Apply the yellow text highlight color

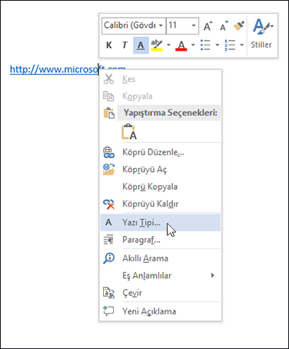click(x=157, y=45)
